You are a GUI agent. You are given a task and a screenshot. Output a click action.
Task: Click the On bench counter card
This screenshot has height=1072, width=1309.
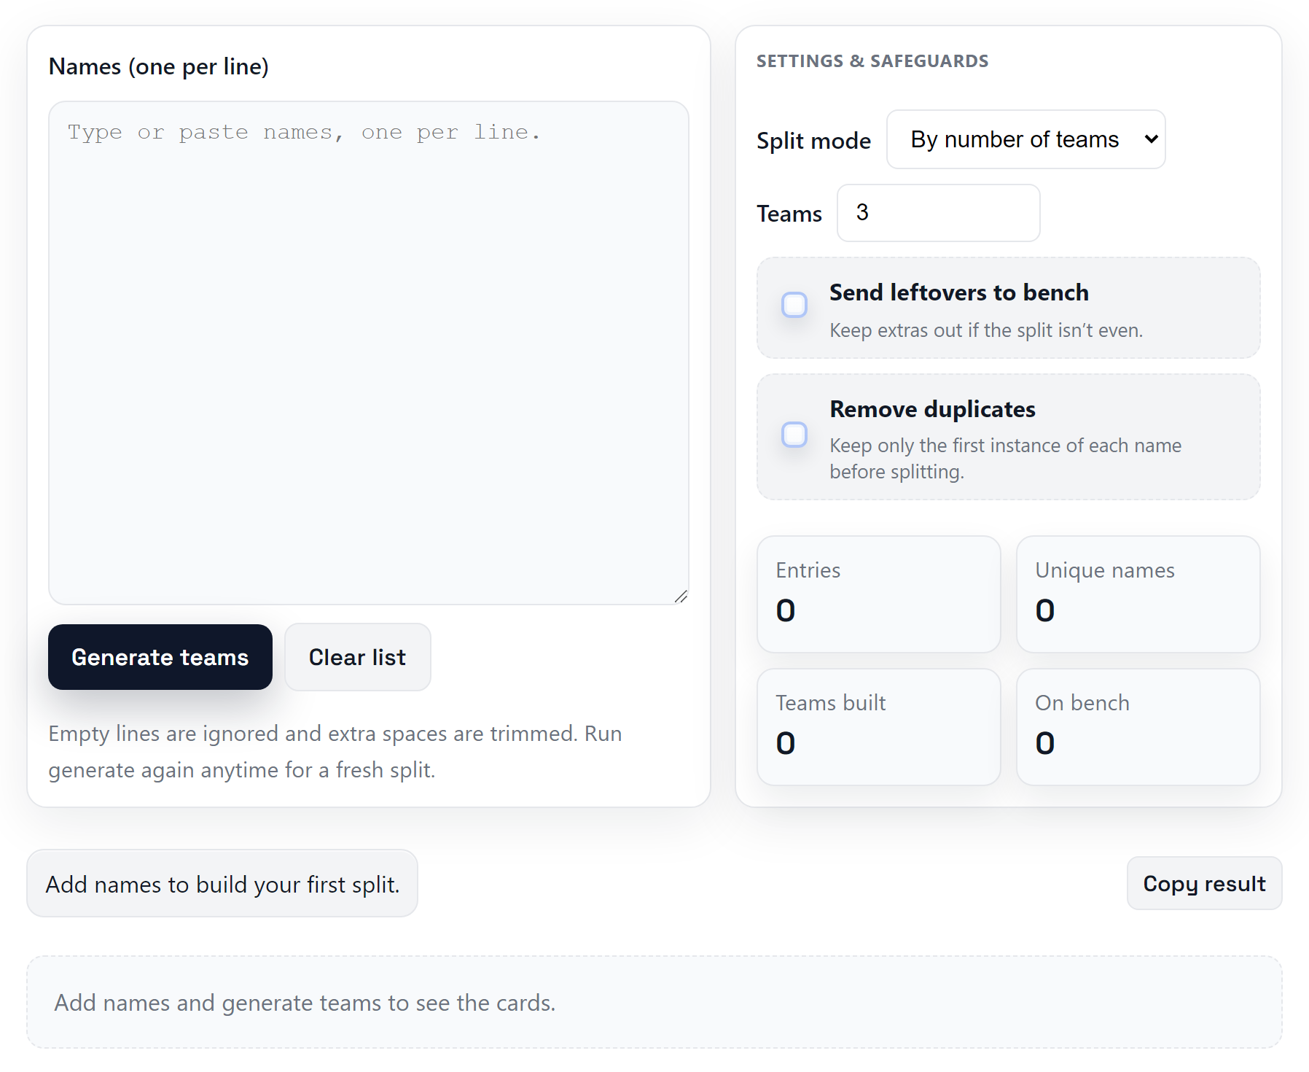1137,727
